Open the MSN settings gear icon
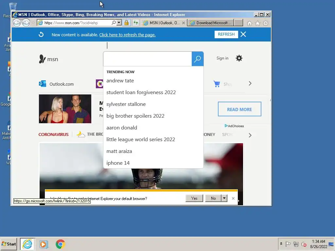 239,58
